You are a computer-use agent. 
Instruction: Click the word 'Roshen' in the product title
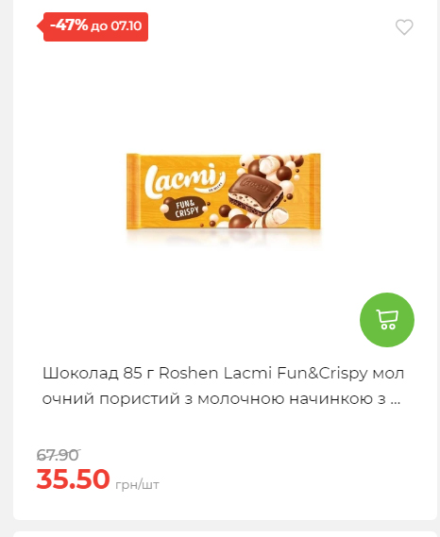click(188, 374)
